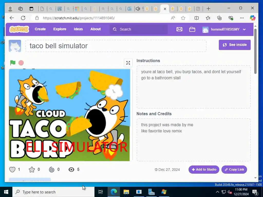Open the Tab actions menu icon
The height and width of the screenshot is (197, 263).
(x=31, y=9)
